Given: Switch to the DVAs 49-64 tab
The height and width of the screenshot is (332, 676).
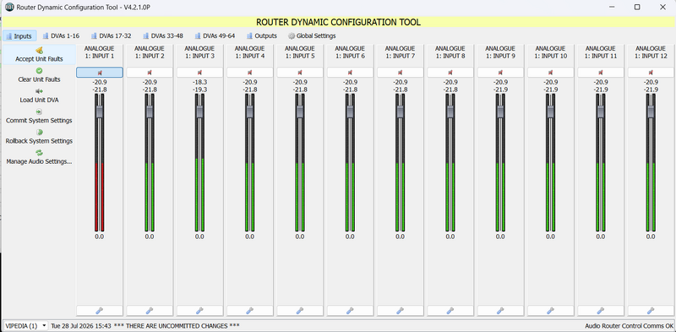Looking at the screenshot, I should coord(215,35).
